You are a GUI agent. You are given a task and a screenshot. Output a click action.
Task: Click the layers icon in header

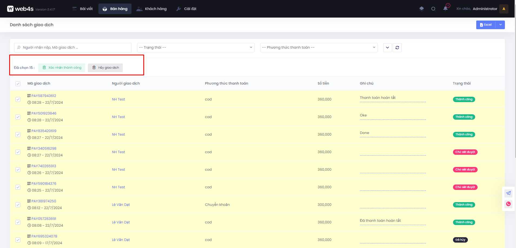click(x=421, y=9)
